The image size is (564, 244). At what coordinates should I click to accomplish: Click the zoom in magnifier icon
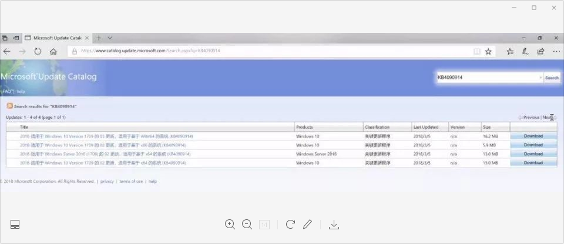230,224
